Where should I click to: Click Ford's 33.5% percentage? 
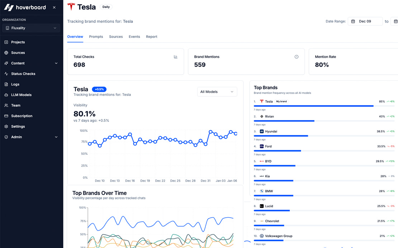point(381,146)
